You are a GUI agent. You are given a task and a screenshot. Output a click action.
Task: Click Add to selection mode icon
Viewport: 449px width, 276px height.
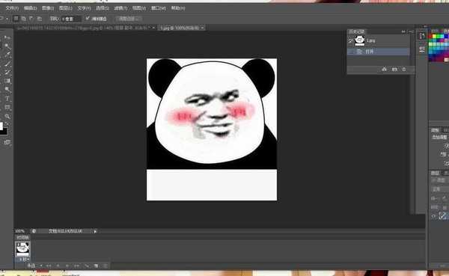click(24, 19)
